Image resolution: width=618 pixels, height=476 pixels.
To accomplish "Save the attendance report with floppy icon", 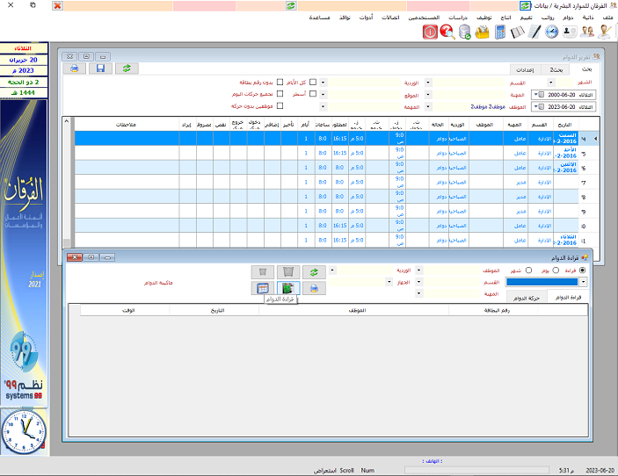I will [x=101, y=68].
